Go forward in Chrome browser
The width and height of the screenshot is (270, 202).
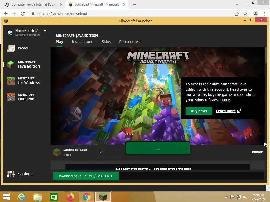(x=14, y=14)
